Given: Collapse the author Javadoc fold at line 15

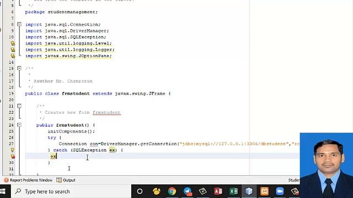Looking at the screenshot, I should pyautogui.click(x=19, y=68).
